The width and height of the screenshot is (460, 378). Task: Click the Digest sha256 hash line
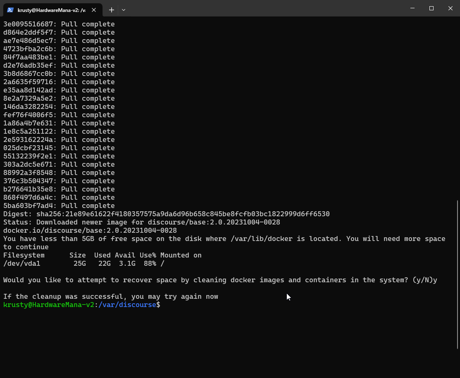click(x=166, y=214)
